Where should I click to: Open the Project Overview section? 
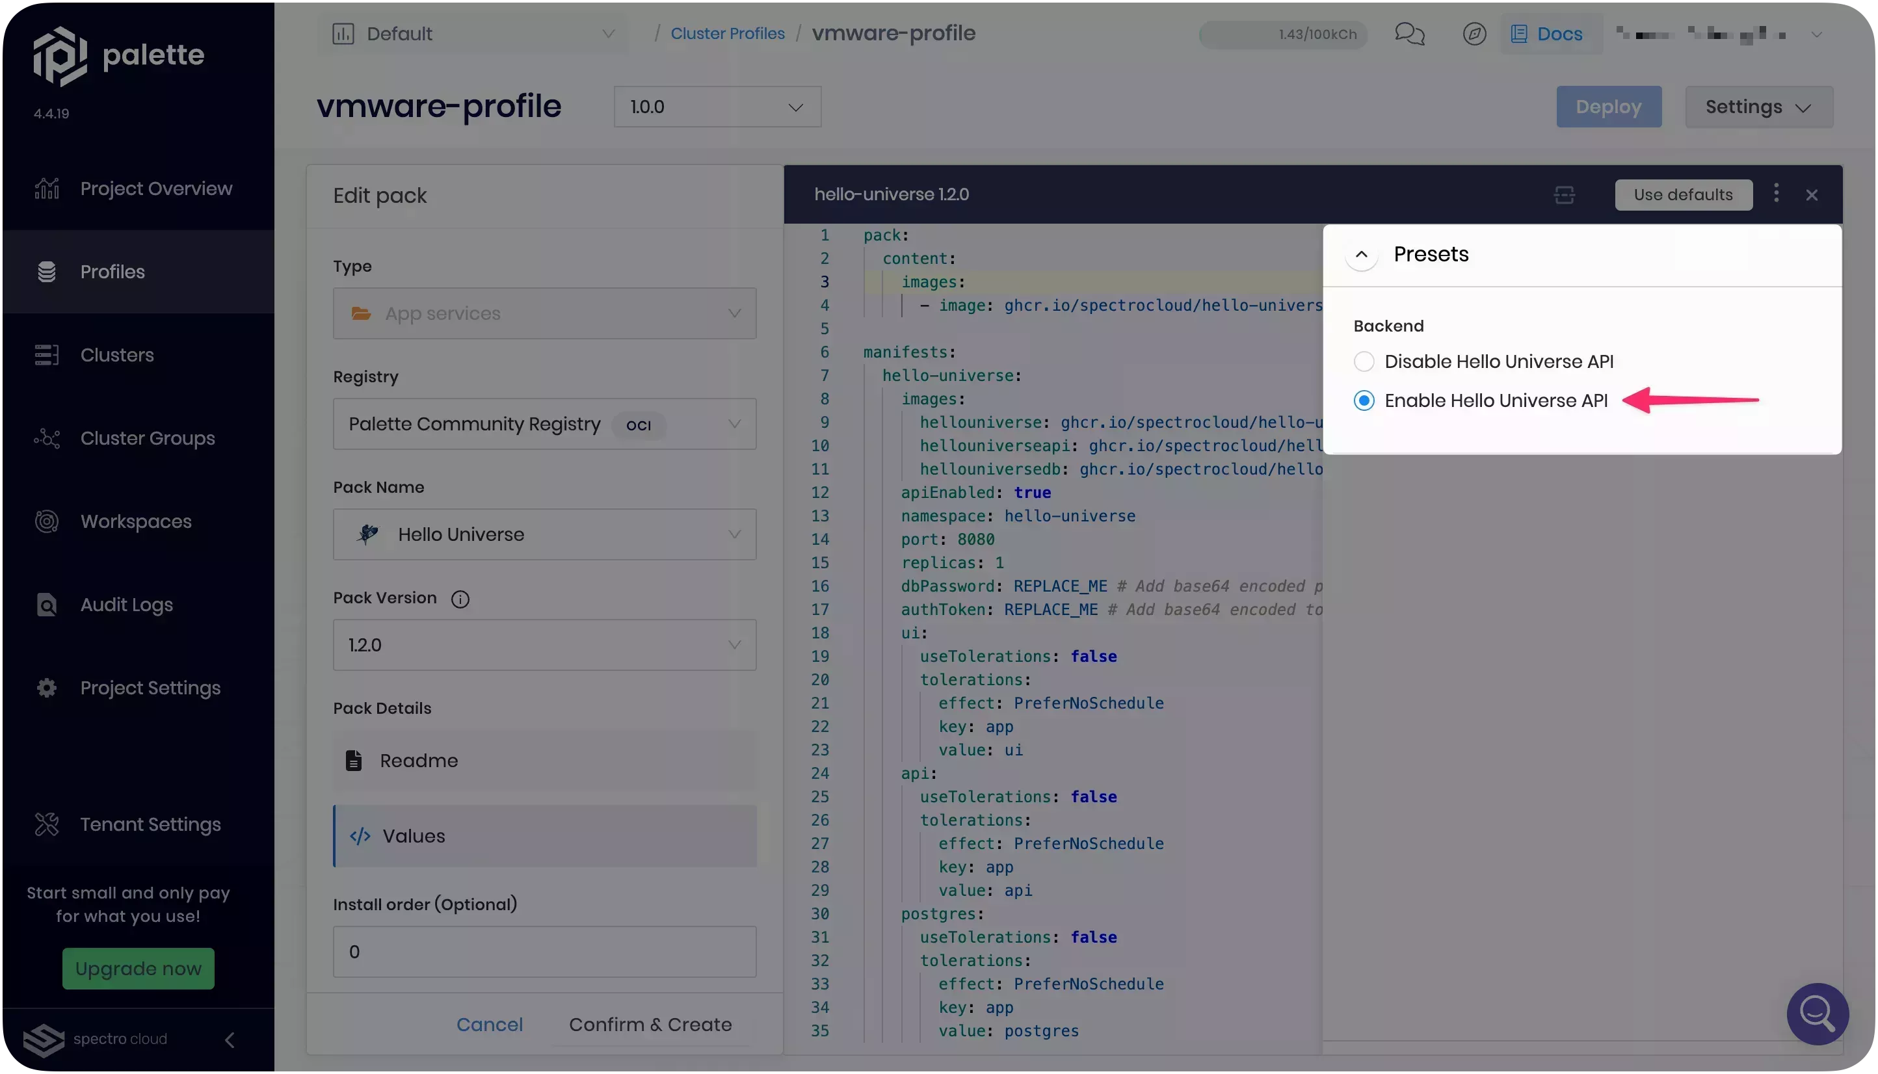pyautogui.click(x=155, y=188)
